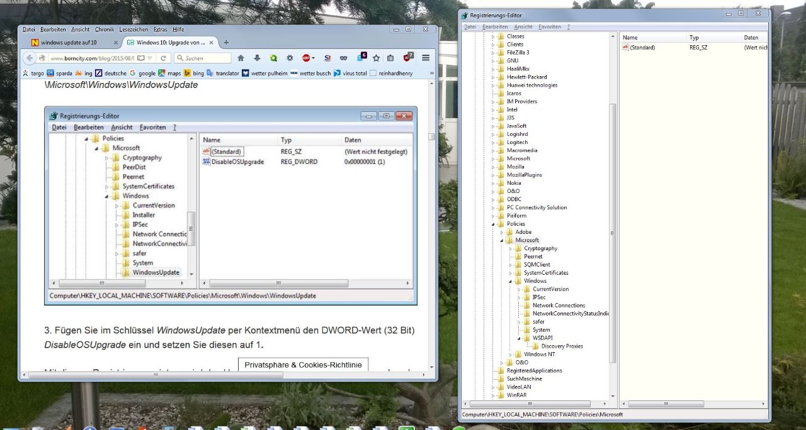Select 'Hewlett-Packard' registry key
The height and width of the screenshot is (430, 806).
[x=527, y=77]
